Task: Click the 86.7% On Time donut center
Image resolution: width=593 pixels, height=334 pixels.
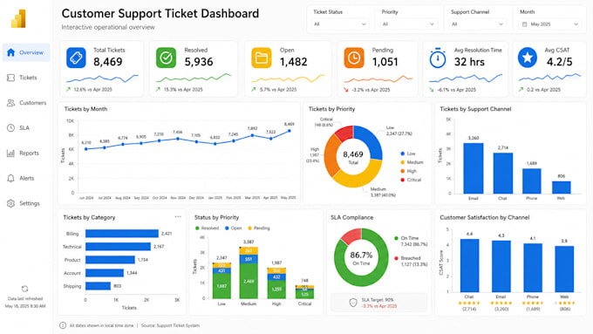Action: tap(361, 257)
